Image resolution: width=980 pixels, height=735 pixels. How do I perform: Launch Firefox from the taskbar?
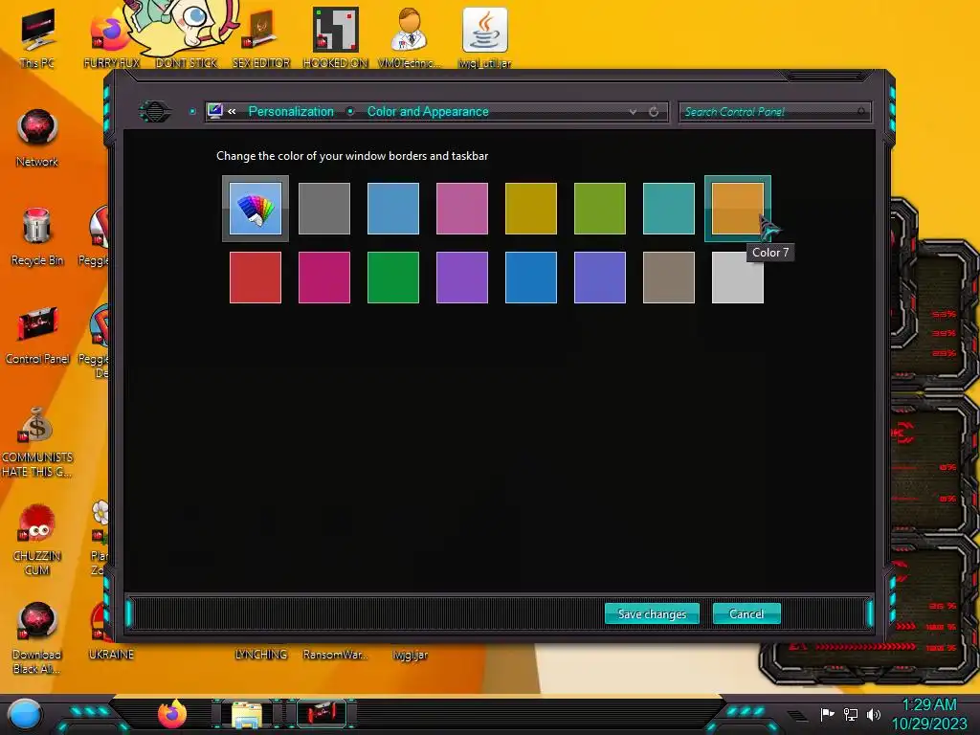tap(172, 714)
